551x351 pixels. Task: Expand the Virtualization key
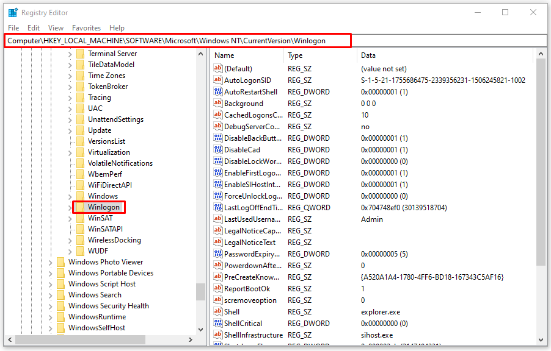(70, 152)
